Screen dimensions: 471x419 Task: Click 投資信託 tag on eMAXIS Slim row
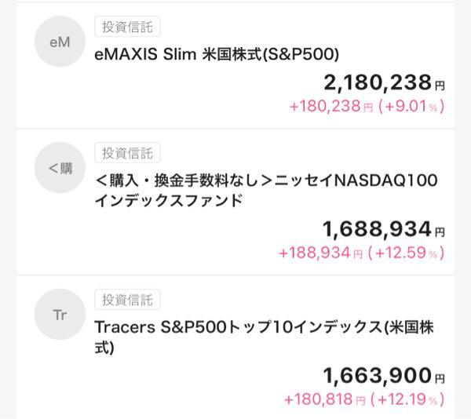127,27
